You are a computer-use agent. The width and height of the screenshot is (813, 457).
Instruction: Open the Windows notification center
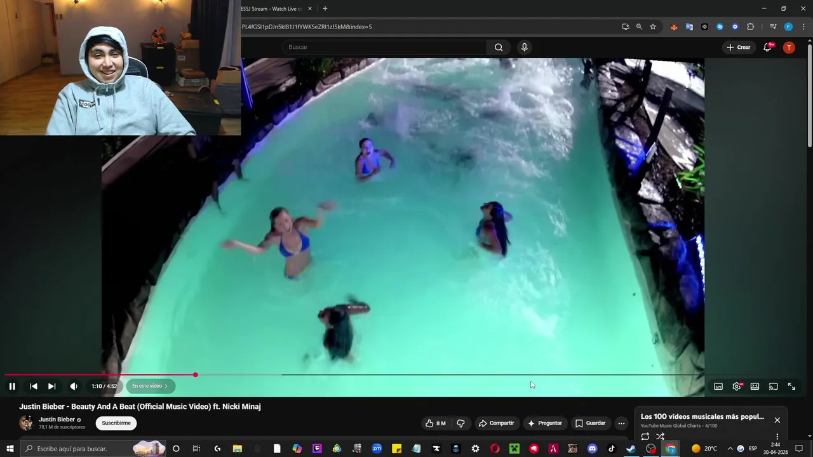tap(799, 449)
